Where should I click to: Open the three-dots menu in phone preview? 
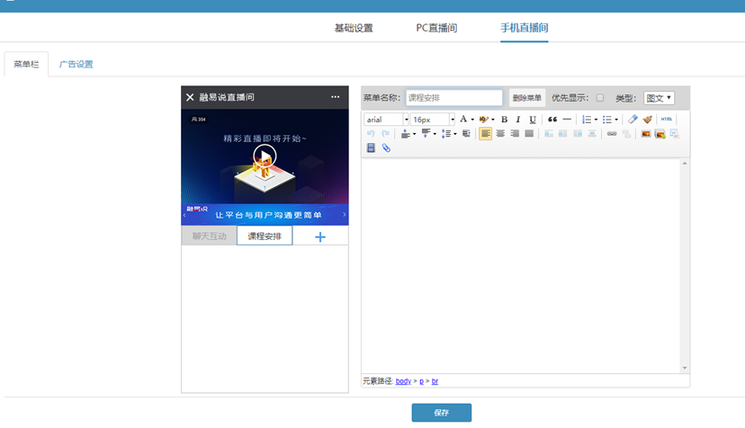coord(335,97)
